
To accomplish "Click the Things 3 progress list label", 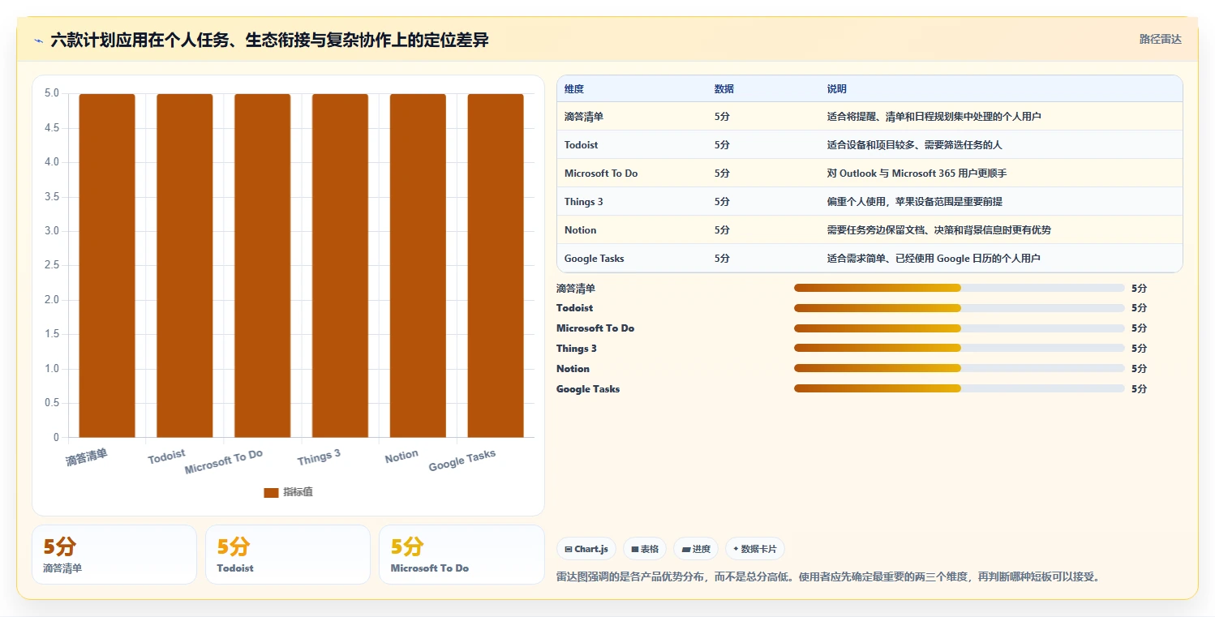I will [x=577, y=349].
